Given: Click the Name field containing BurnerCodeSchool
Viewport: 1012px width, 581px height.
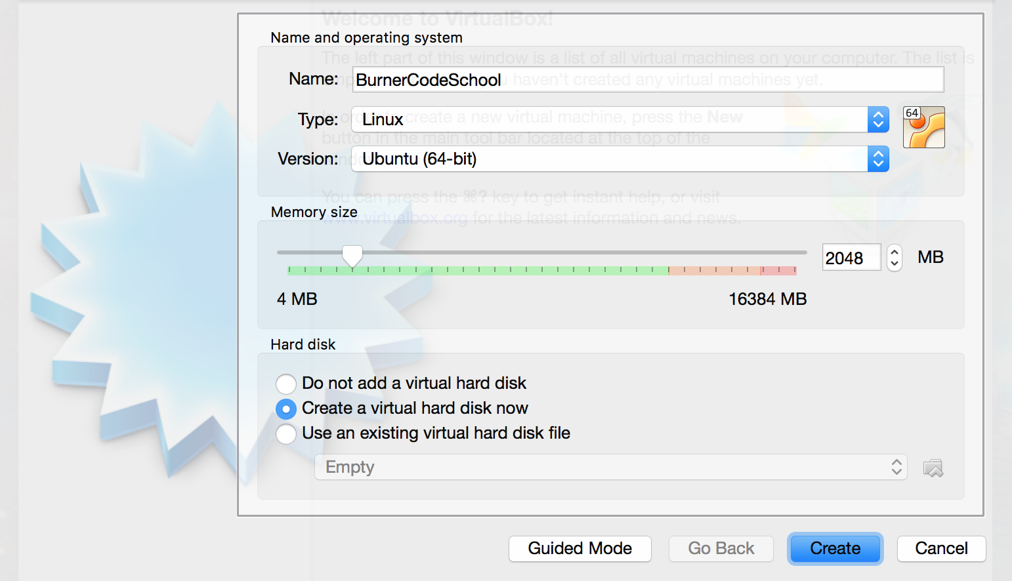Looking at the screenshot, I should pyautogui.click(x=648, y=79).
